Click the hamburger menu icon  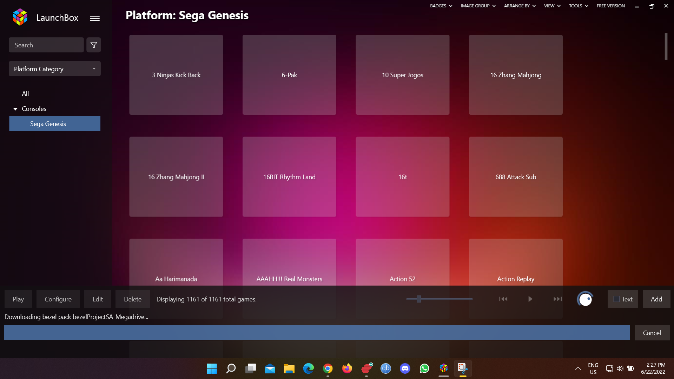click(x=95, y=18)
